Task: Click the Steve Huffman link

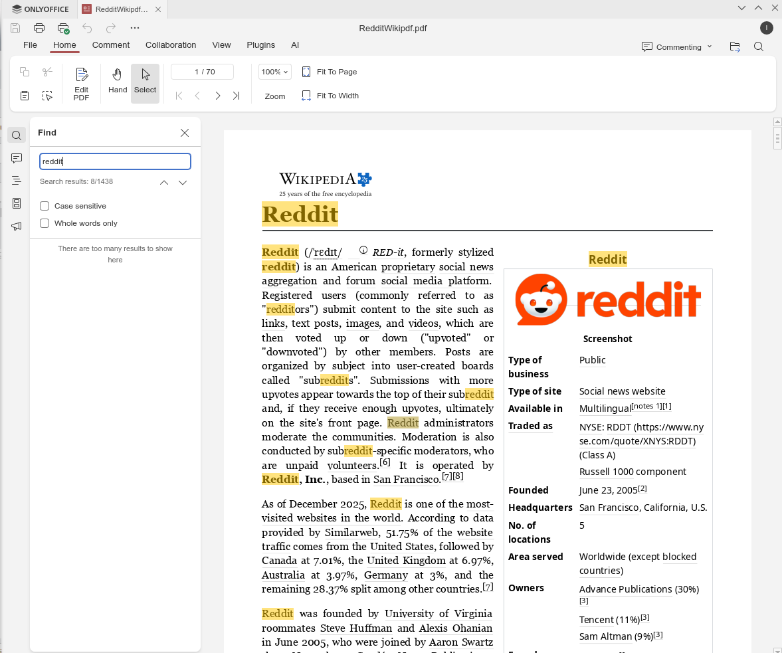Action: 356,628
